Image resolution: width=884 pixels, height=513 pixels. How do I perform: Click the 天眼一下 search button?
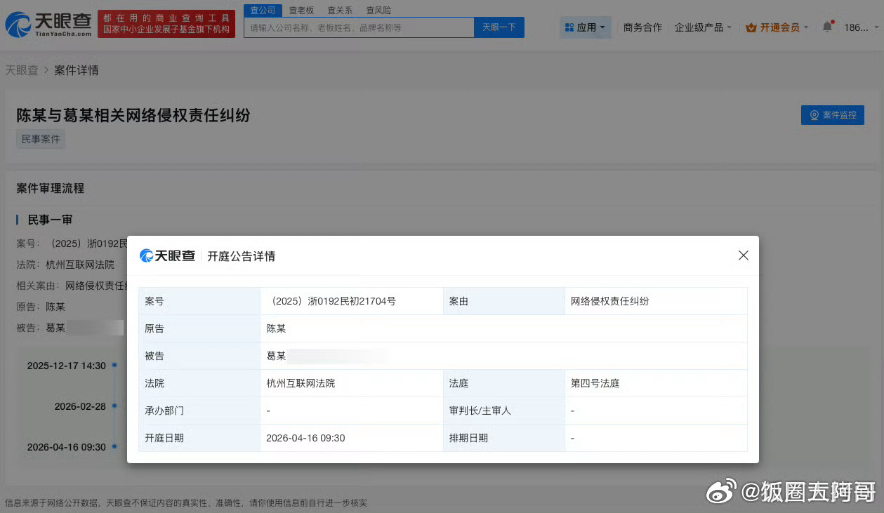[x=499, y=27]
